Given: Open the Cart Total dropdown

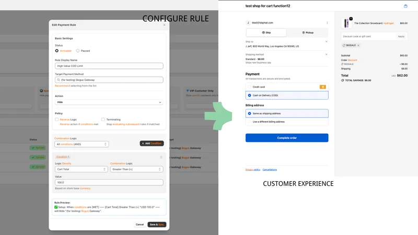Looking at the screenshot, I should tap(82, 169).
